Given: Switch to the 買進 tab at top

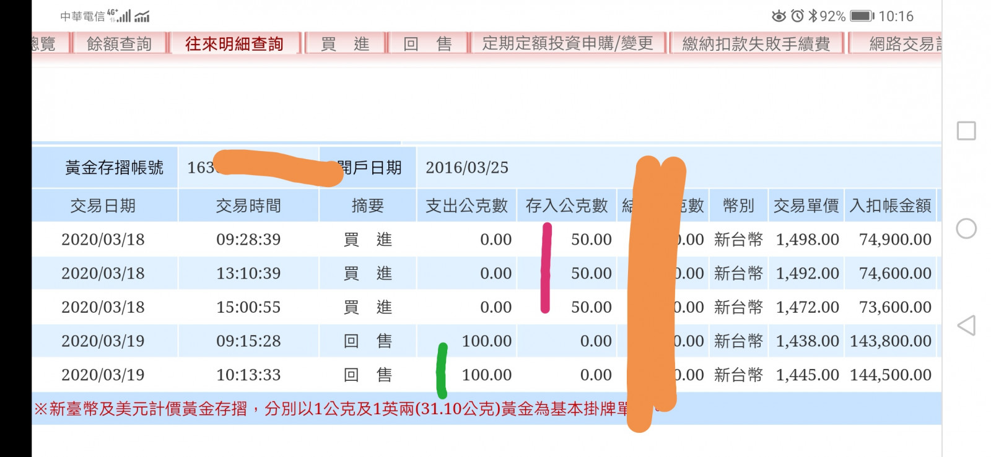Looking at the screenshot, I should tap(345, 44).
